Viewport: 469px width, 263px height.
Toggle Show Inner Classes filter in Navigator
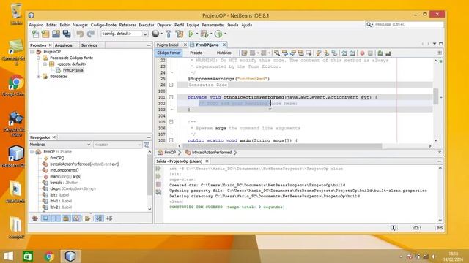pos(76,218)
